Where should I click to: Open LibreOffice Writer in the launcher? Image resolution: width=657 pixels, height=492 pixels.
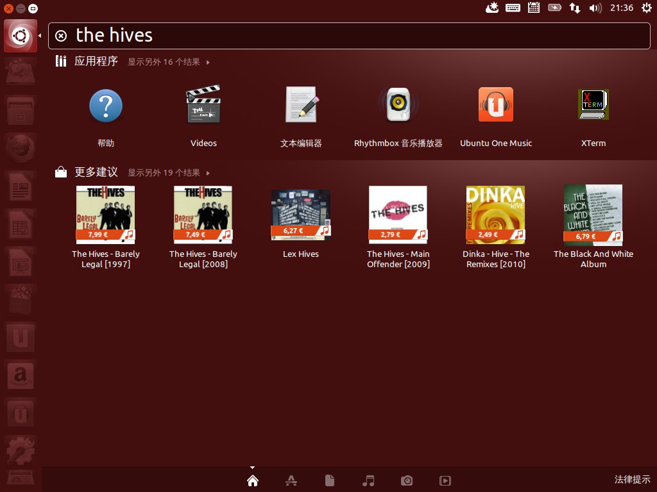tap(21, 186)
